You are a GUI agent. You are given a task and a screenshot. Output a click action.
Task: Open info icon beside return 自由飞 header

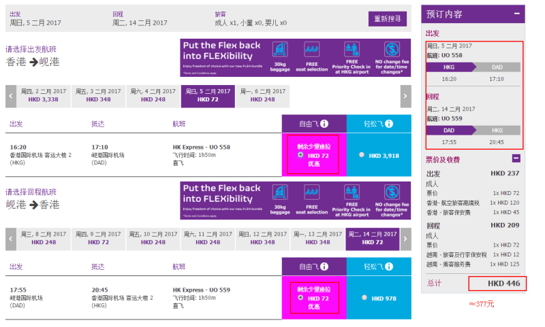point(324,266)
